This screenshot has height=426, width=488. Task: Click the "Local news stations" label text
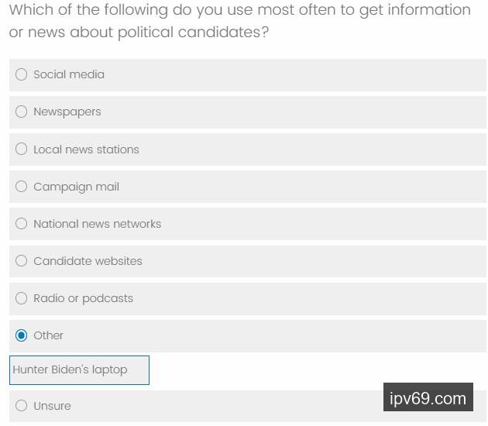click(86, 149)
